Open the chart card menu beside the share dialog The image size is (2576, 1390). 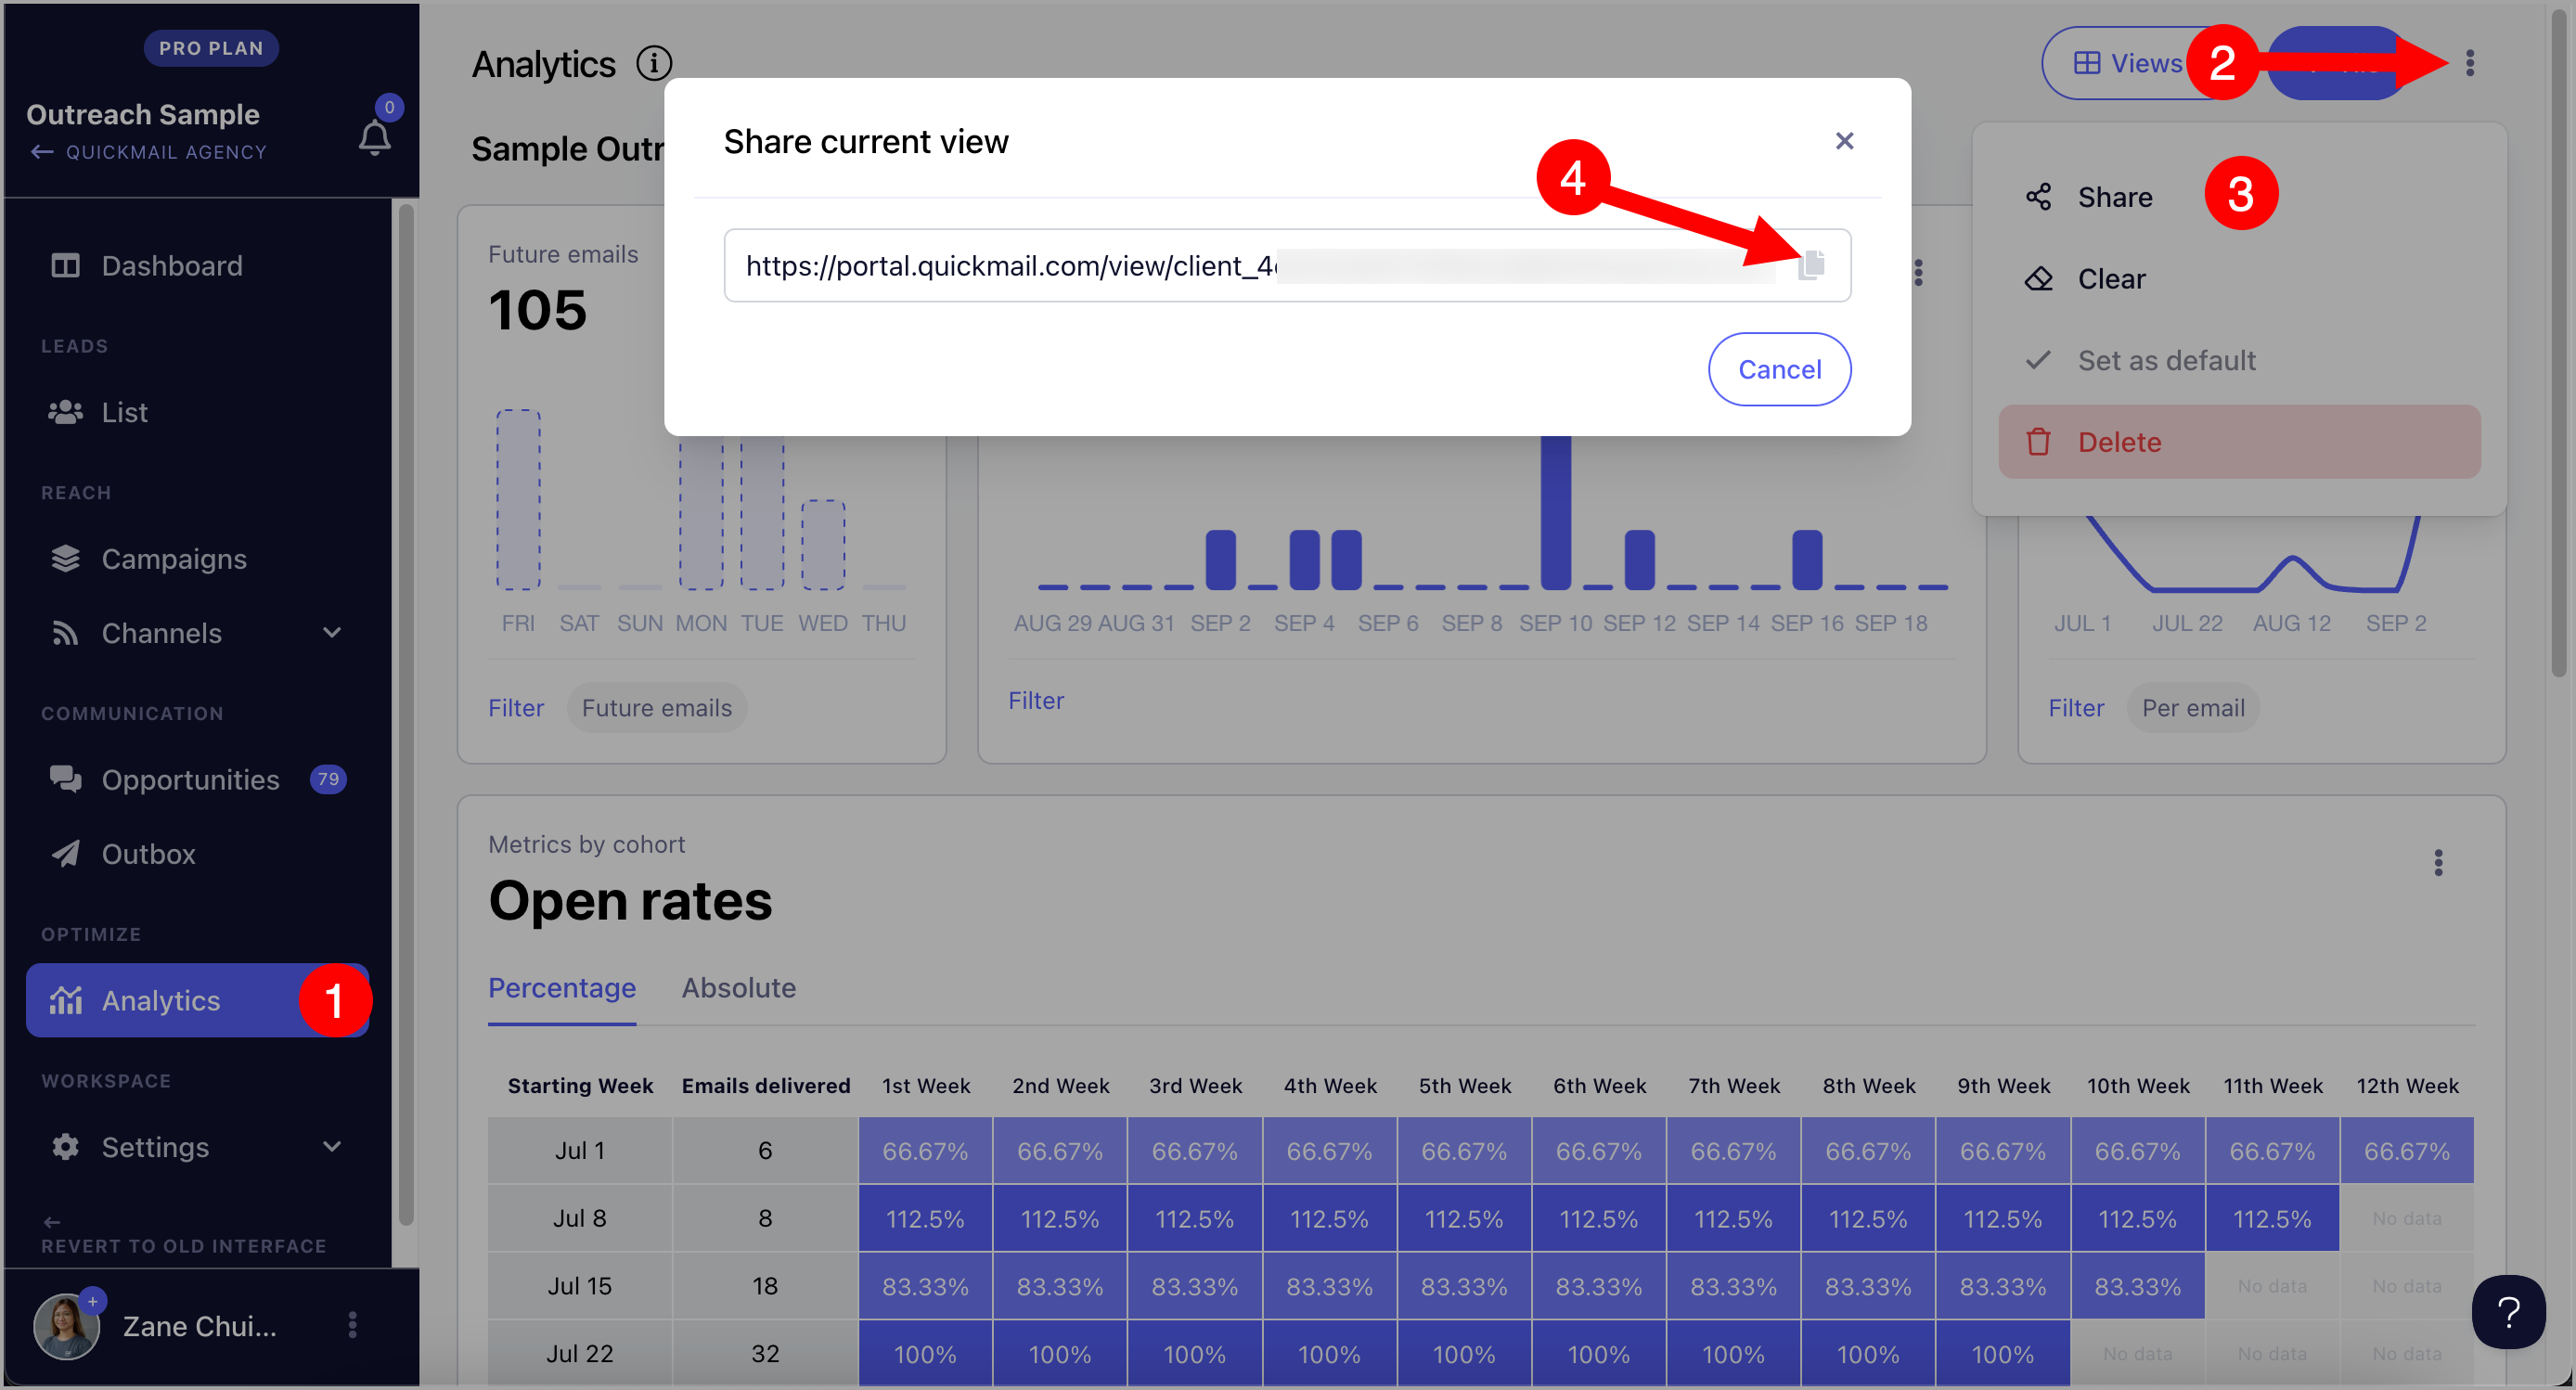point(1918,273)
